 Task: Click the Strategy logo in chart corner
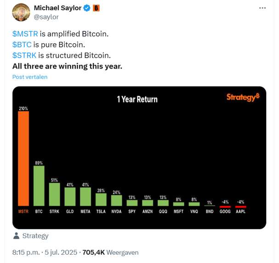click(243, 97)
